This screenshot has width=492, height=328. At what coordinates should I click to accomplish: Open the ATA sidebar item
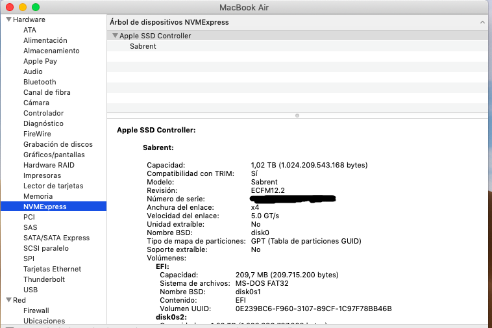pos(30,30)
